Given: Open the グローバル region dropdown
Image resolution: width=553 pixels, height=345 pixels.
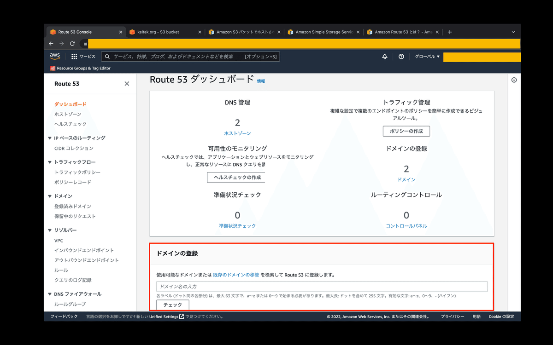Looking at the screenshot, I should pos(427,57).
